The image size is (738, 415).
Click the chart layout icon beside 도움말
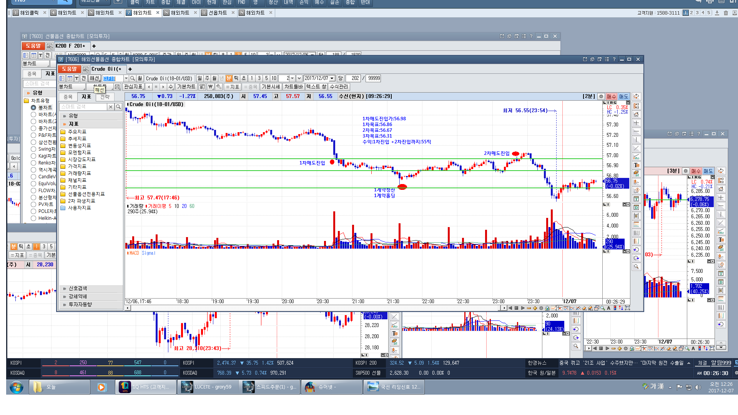click(86, 69)
